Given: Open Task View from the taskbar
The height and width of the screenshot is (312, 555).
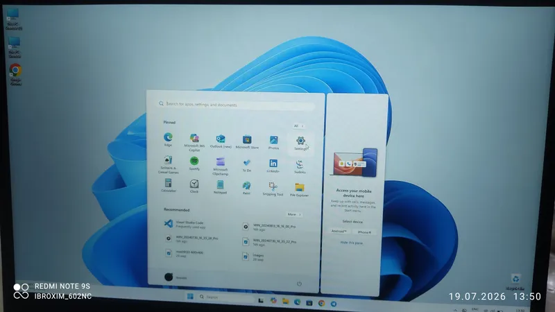Looking at the screenshot, I should [x=261, y=300].
